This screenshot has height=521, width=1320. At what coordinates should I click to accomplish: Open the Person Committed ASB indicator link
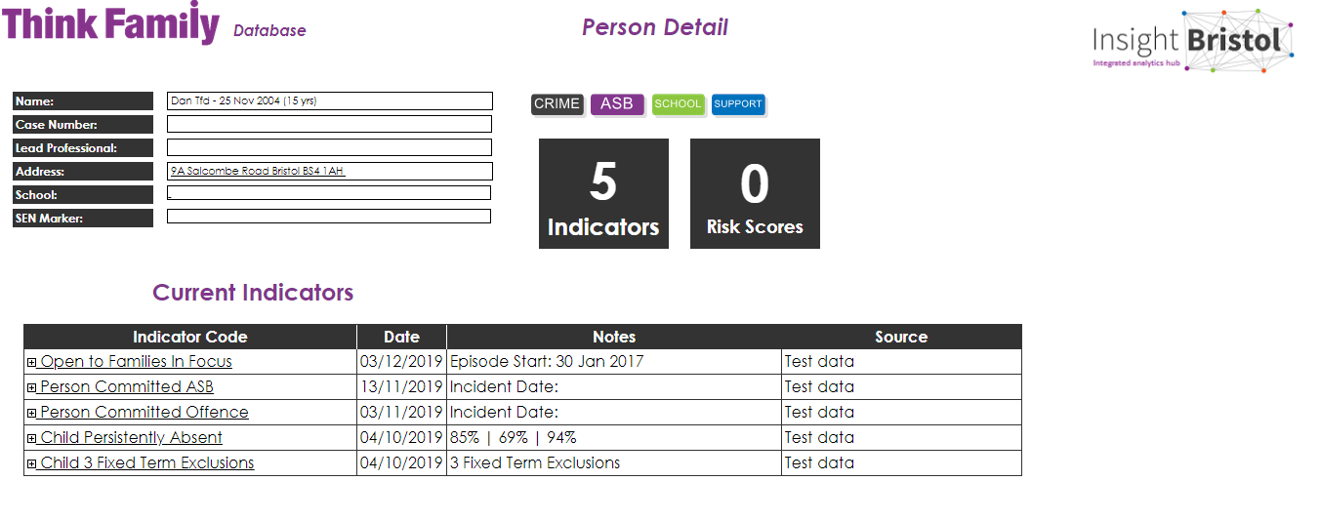point(127,387)
